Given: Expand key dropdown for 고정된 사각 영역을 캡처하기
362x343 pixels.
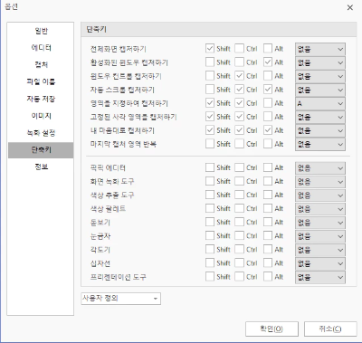Looking at the screenshot, I should tap(320, 117).
